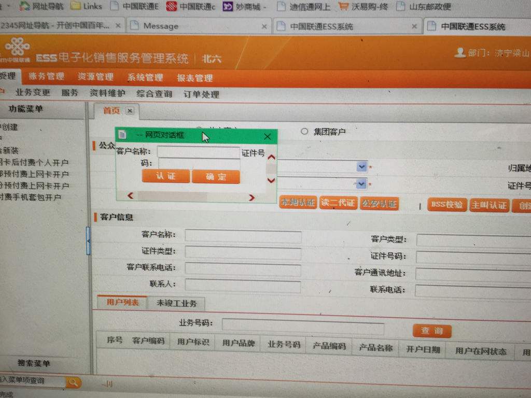Viewport: 531px width, 398px height.
Task: Open 订单处理 submenu
Action: click(x=202, y=94)
